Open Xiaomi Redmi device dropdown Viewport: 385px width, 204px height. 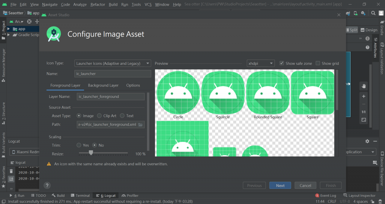[24, 152]
